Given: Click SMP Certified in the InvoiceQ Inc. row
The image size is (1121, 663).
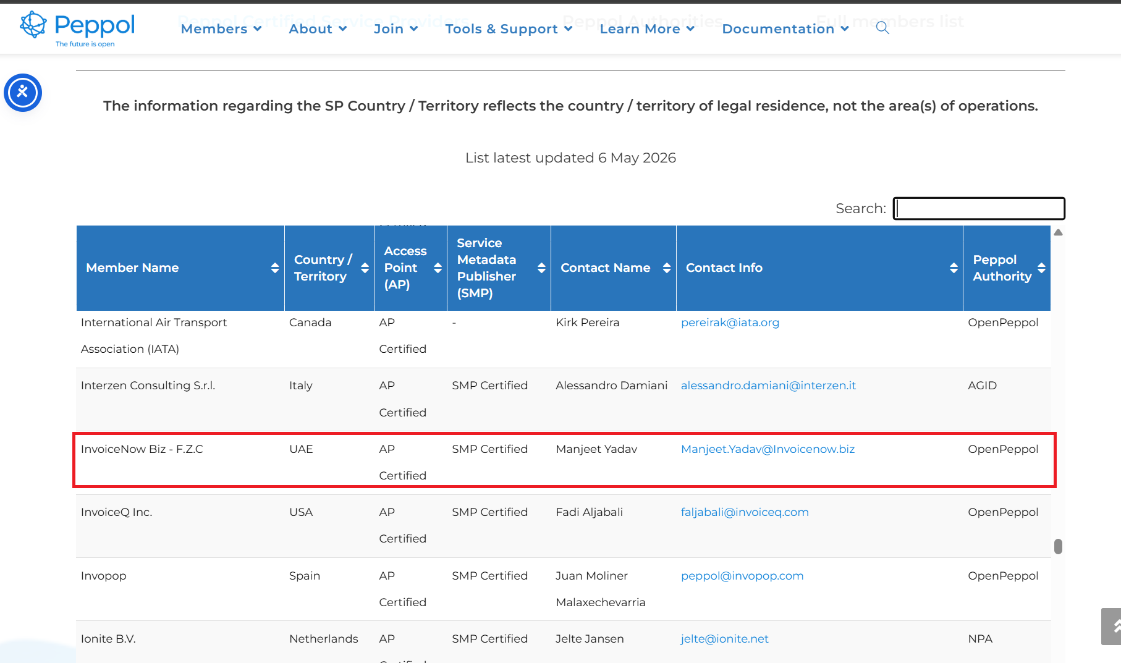Looking at the screenshot, I should click(489, 512).
